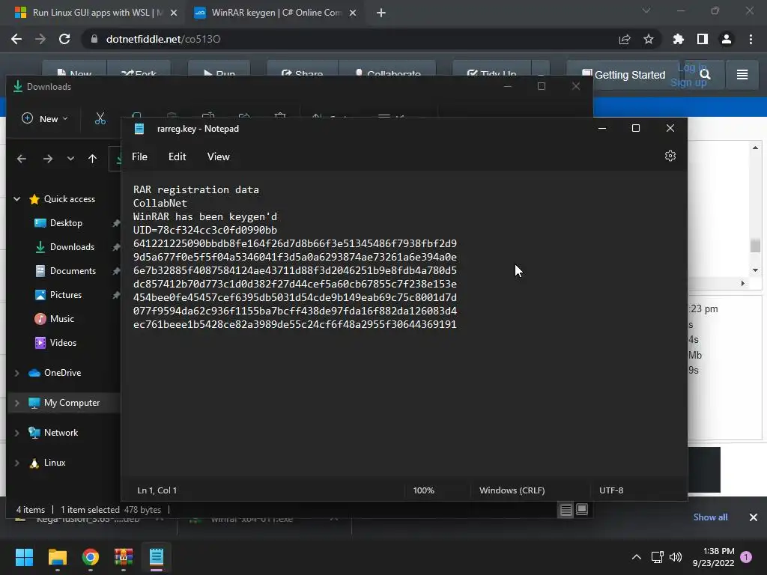The width and height of the screenshot is (767, 575).
Task: Click the Cut scissors icon in explorer
Action: [x=100, y=119]
